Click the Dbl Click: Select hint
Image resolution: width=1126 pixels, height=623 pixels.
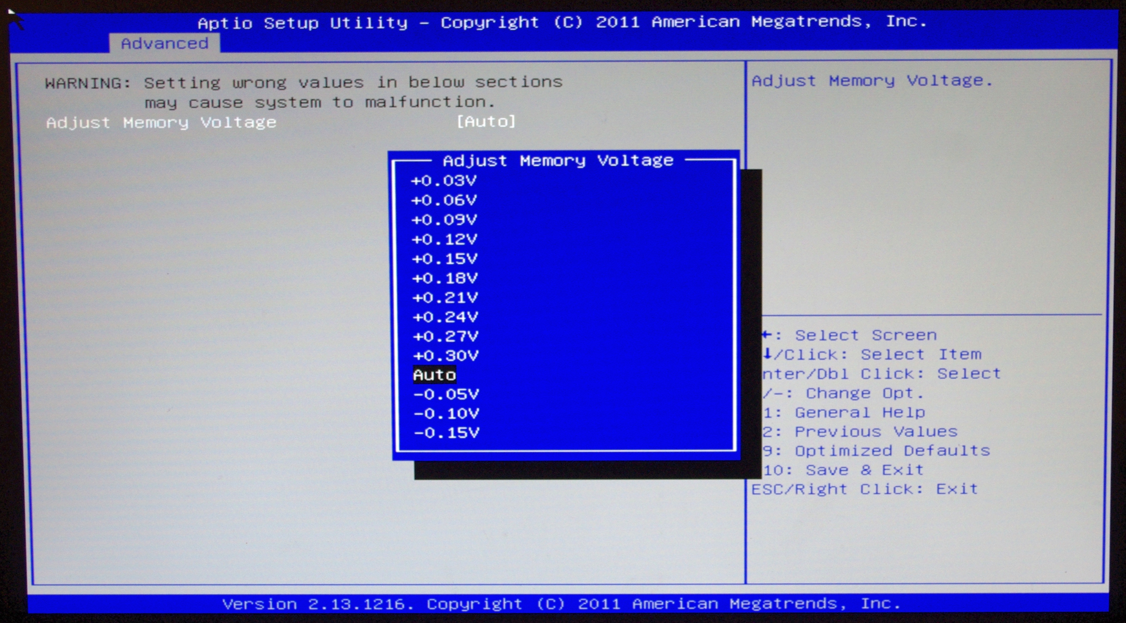[x=882, y=374]
